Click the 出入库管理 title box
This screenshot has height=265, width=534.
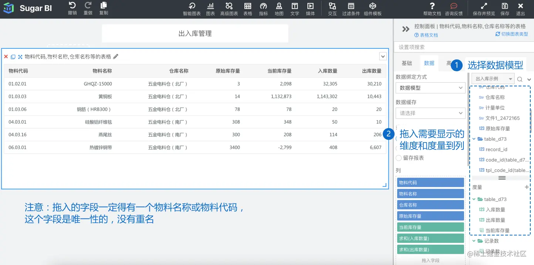coord(195,34)
